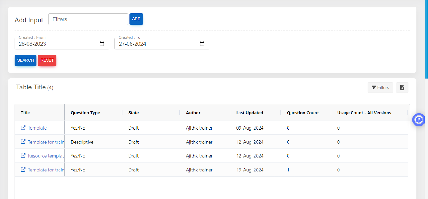Click the export download icon button

pos(402,88)
